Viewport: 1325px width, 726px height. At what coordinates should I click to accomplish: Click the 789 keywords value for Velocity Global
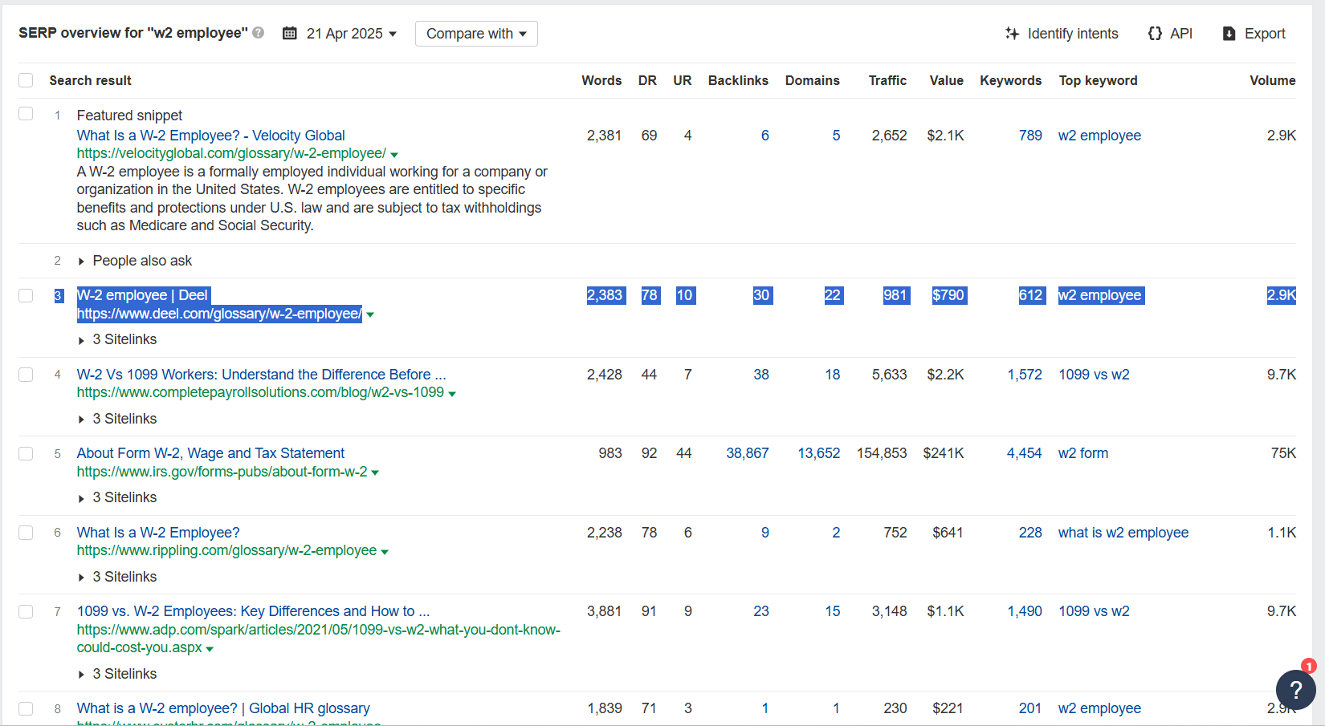pos(1030,136)
